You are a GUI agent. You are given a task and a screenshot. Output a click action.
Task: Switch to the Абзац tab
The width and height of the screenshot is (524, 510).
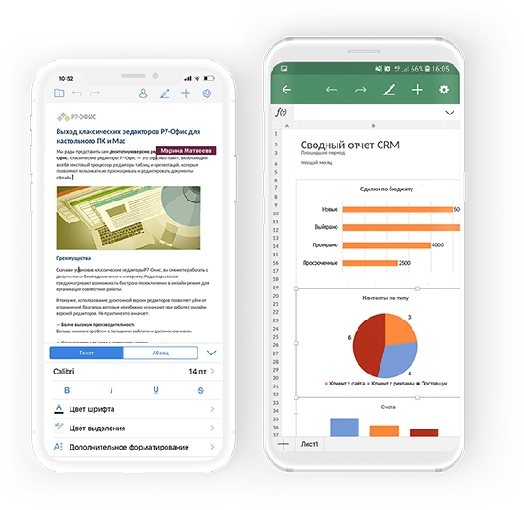[160, 353]
